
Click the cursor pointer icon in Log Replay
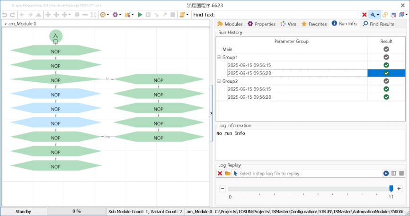point(235,173)
